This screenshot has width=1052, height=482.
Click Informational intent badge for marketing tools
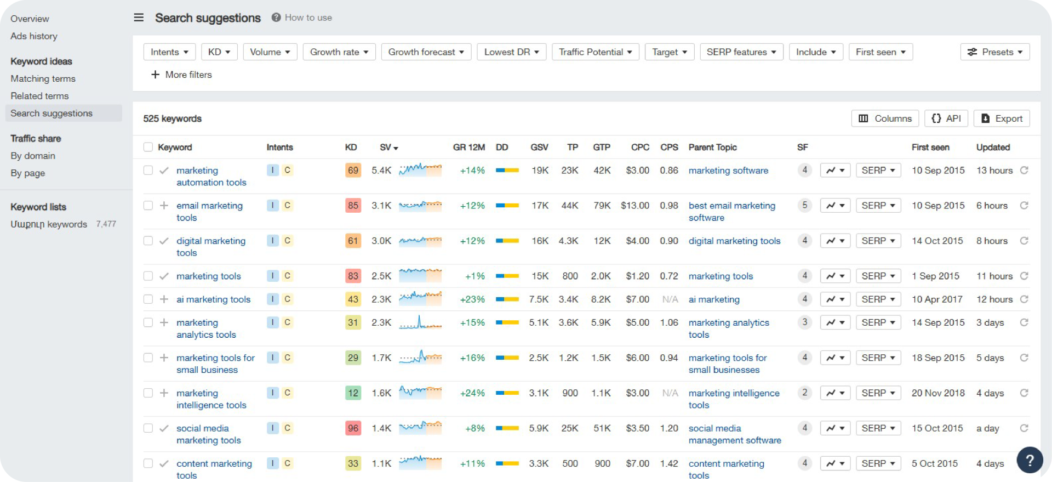click(273, 276)
